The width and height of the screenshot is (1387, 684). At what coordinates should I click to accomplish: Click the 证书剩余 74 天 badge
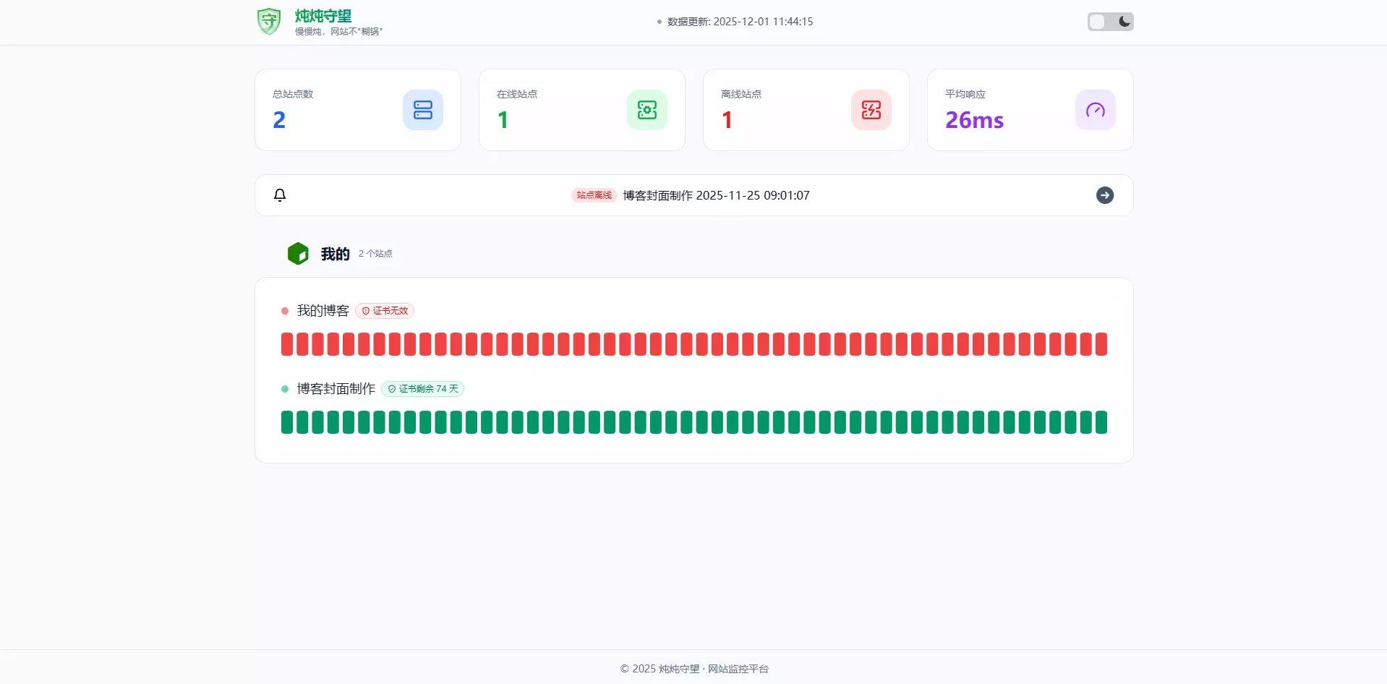coord(422,389)
